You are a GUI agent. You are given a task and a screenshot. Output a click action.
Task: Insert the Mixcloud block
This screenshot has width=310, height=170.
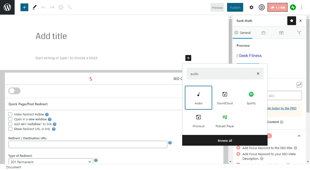click(x=199, y=121)
